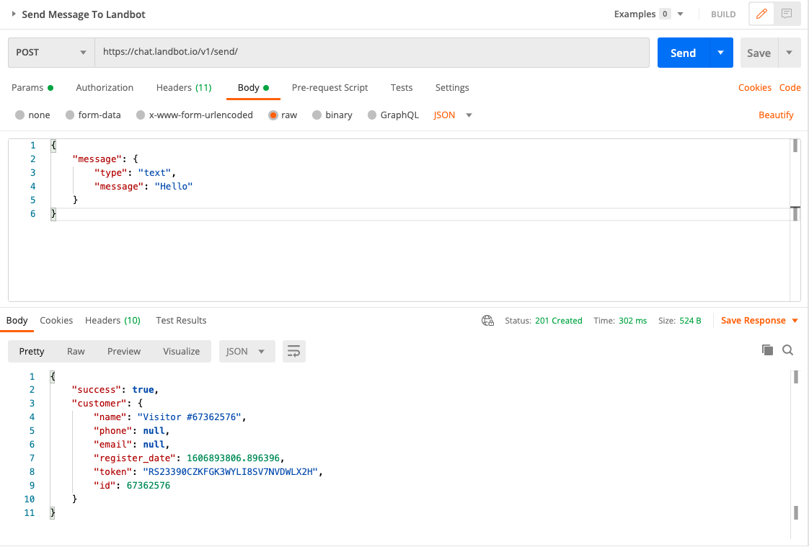809x547 pixels.
Task: Open the Code link
Action: point(790,88)
